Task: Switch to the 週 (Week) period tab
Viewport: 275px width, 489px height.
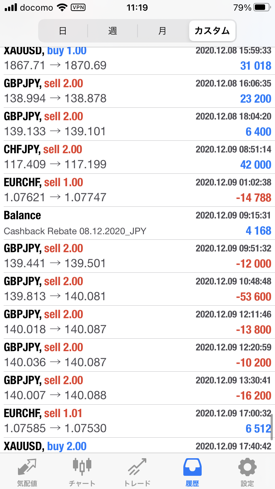Action: click(113, 31)
